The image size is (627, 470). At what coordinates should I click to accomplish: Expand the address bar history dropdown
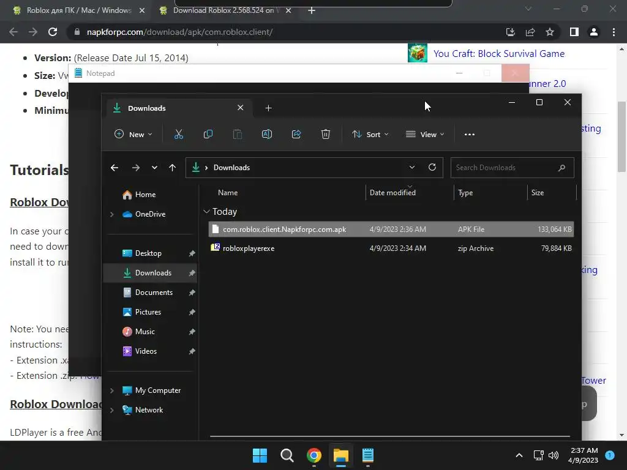412,167
